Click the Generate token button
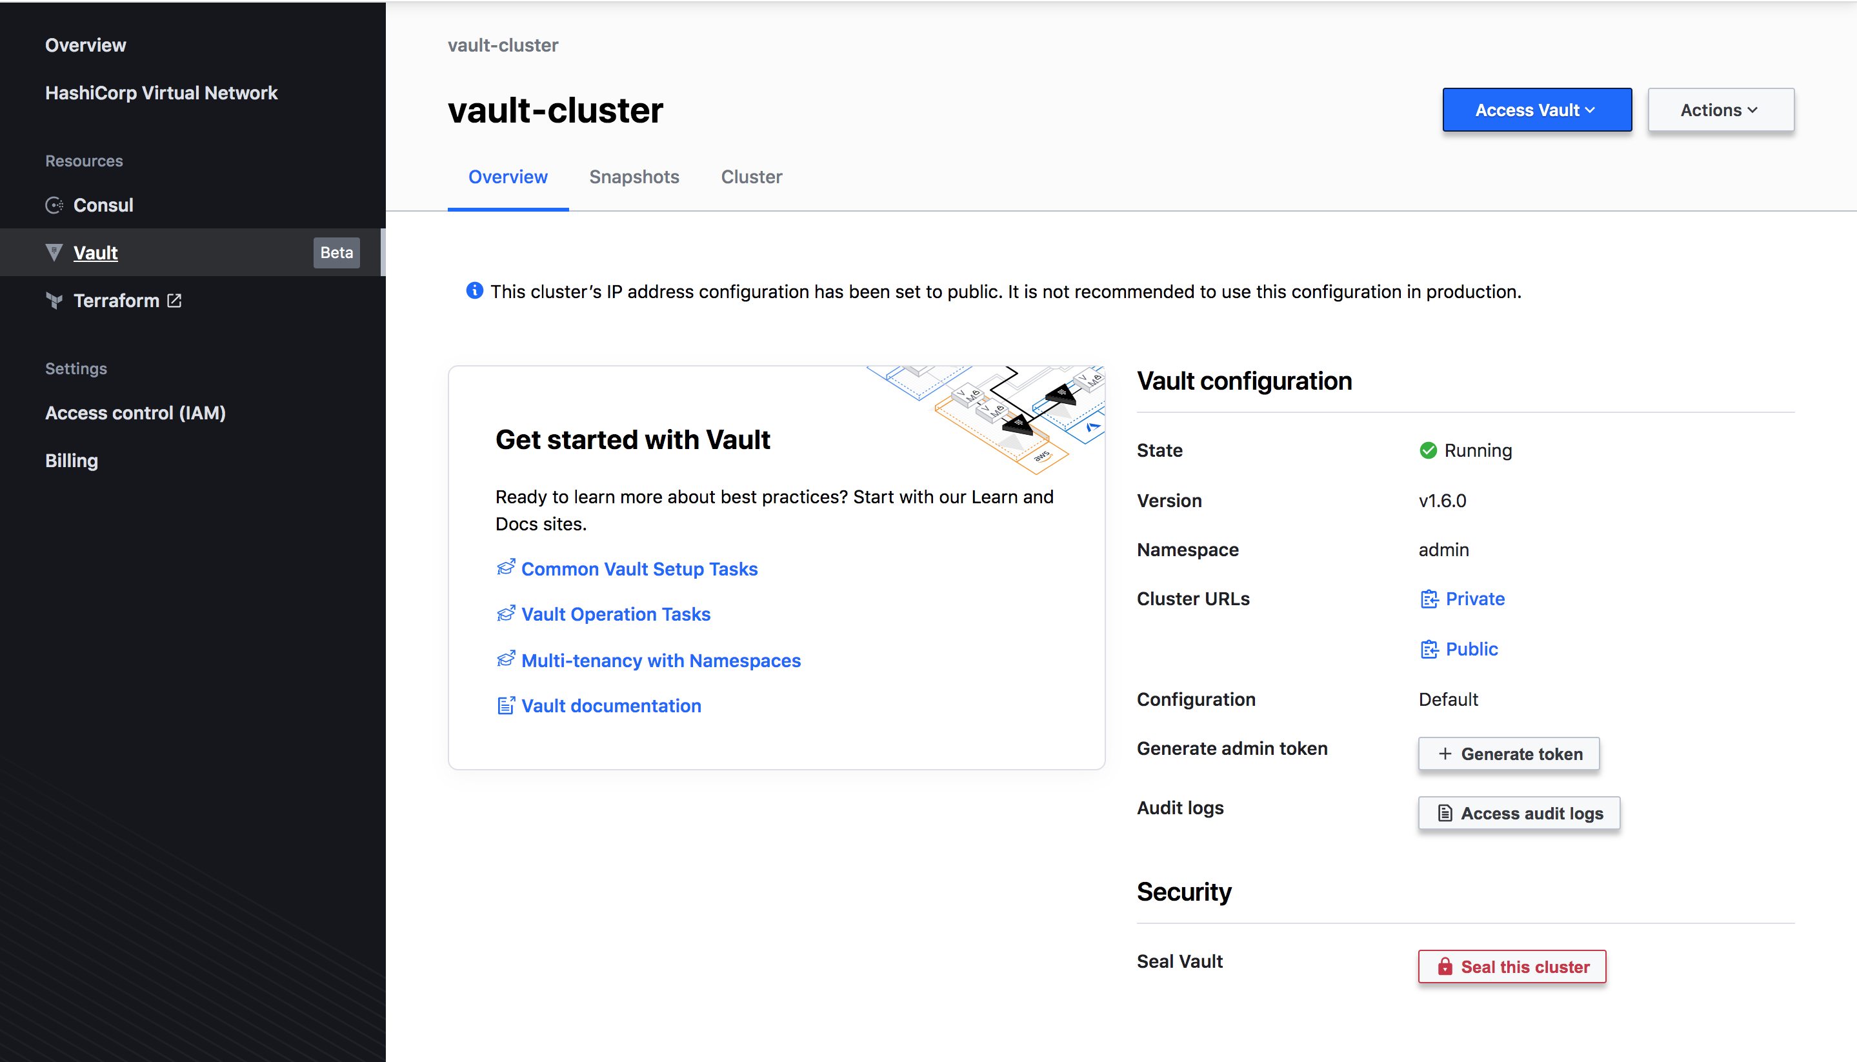Image resolution: width=1857 pixels, height=1062 pixels. tap(1509, 754)
